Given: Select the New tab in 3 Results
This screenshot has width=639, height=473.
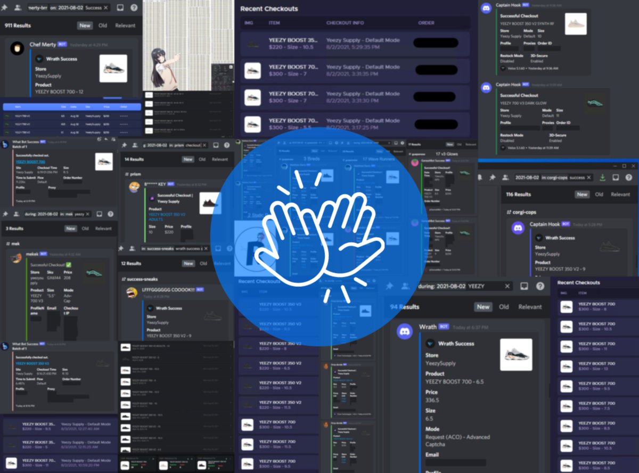Looking at the screenshot, I should [x=71, y=229].
